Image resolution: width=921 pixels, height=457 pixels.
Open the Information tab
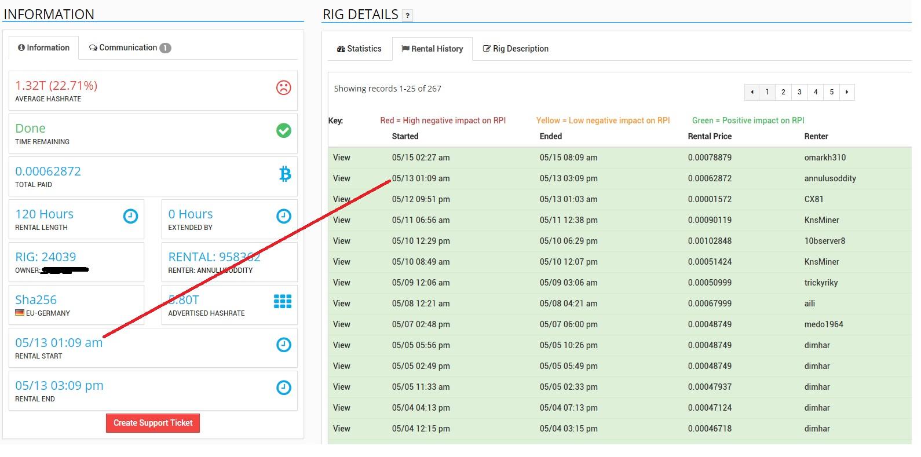pos(43,47)
